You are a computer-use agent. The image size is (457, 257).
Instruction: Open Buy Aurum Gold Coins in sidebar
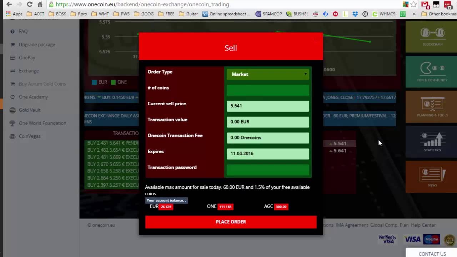(42, 84)
